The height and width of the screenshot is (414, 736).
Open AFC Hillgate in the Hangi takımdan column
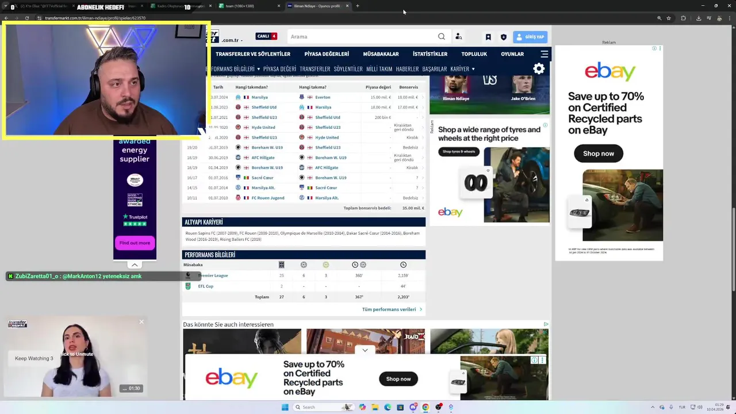click(x=263, y=158)
